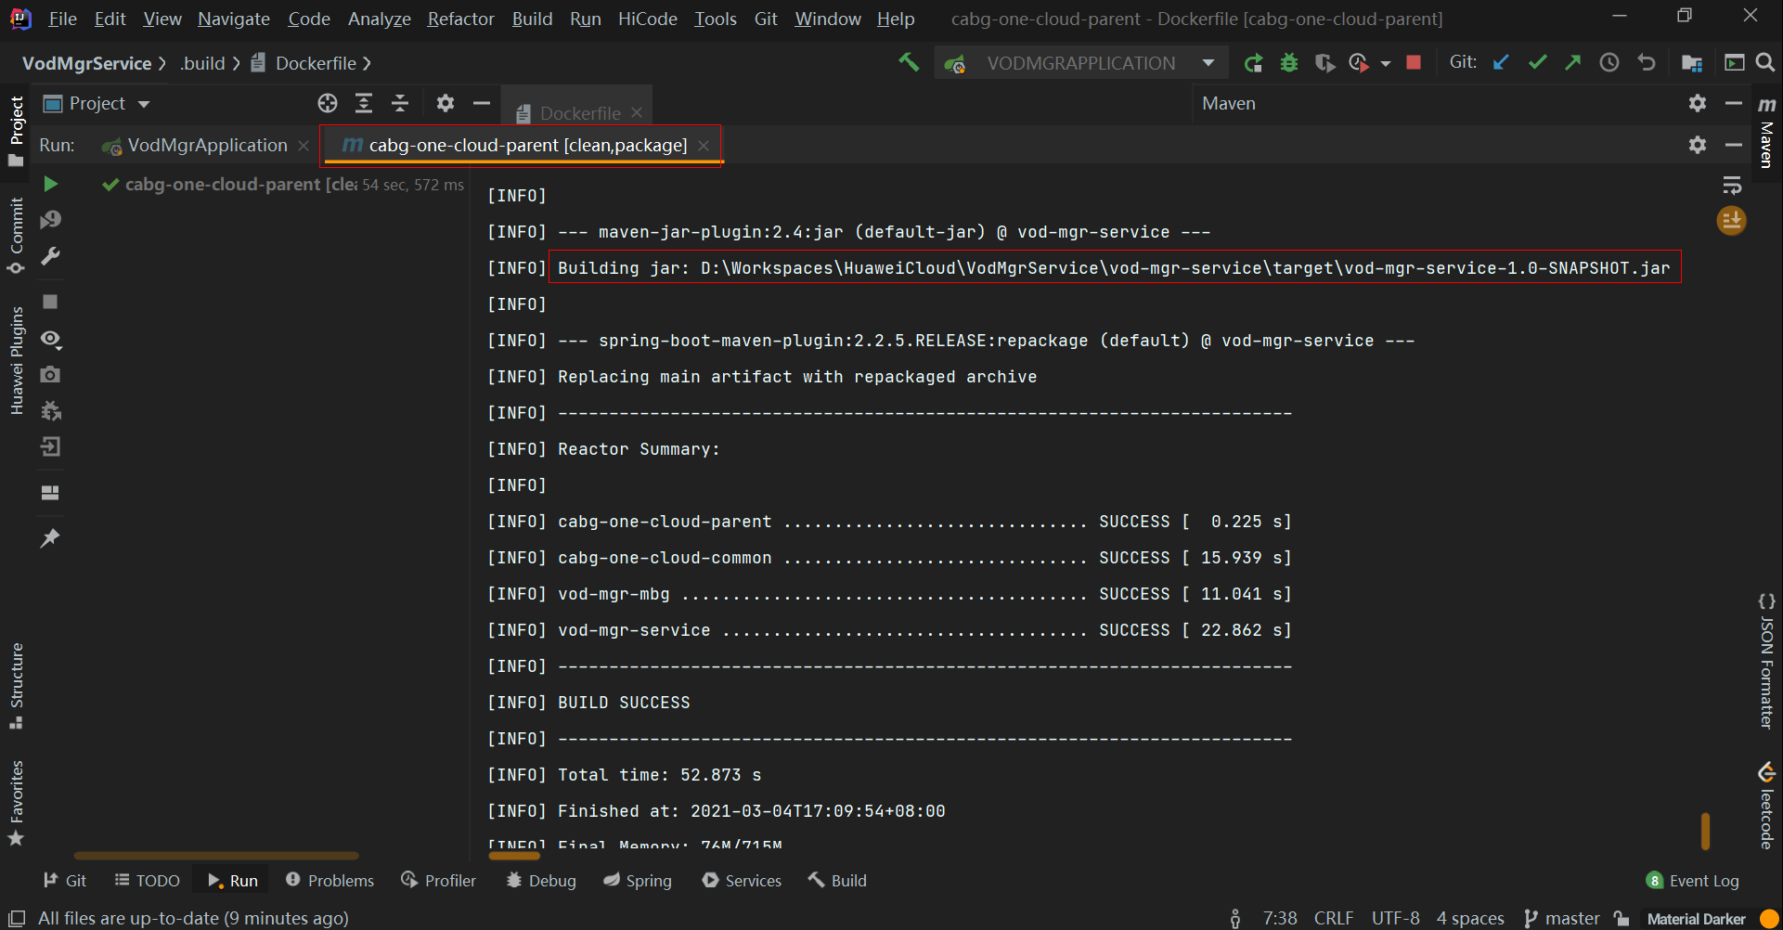Open VODMGRAPPLICATION run configuration dropdown

tap(1208, 63)
